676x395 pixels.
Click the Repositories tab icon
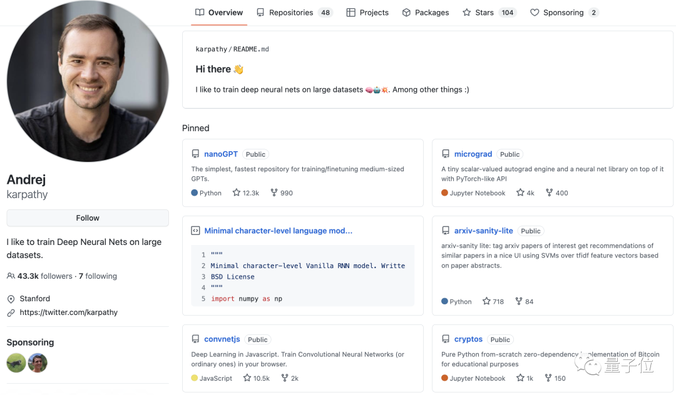click(260, 12)
